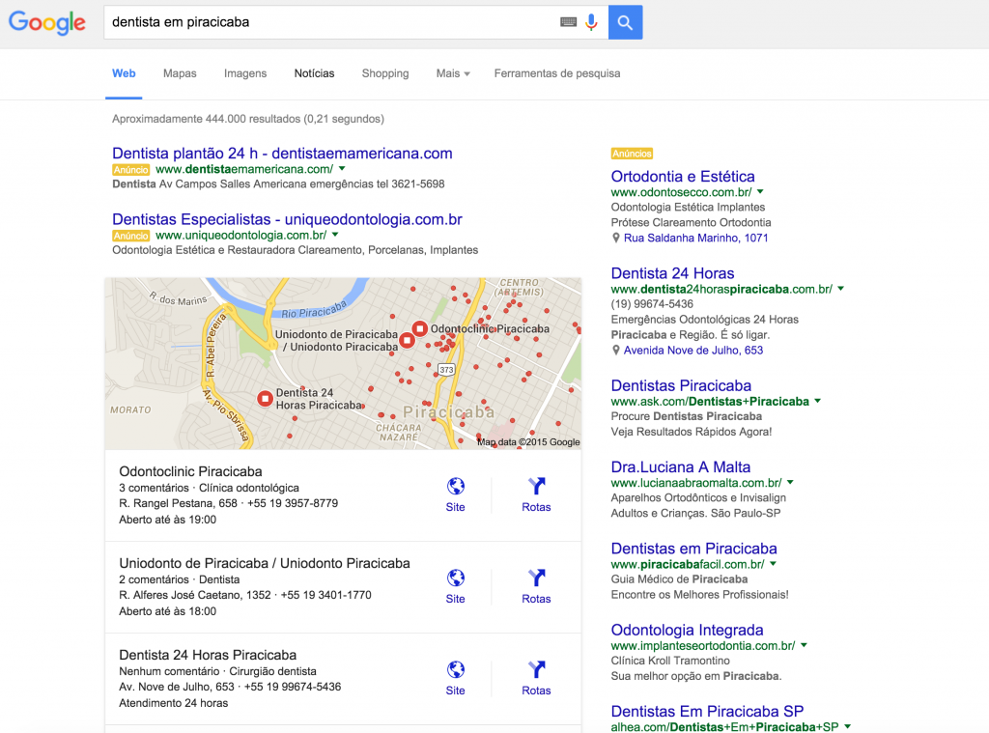The image size is (989, 733).
Task: Click the 373 route marker on map
Action: pos(446,370)
